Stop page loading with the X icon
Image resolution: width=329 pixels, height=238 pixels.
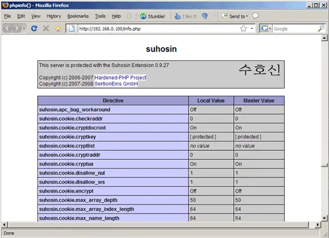(x=46, y=28)
